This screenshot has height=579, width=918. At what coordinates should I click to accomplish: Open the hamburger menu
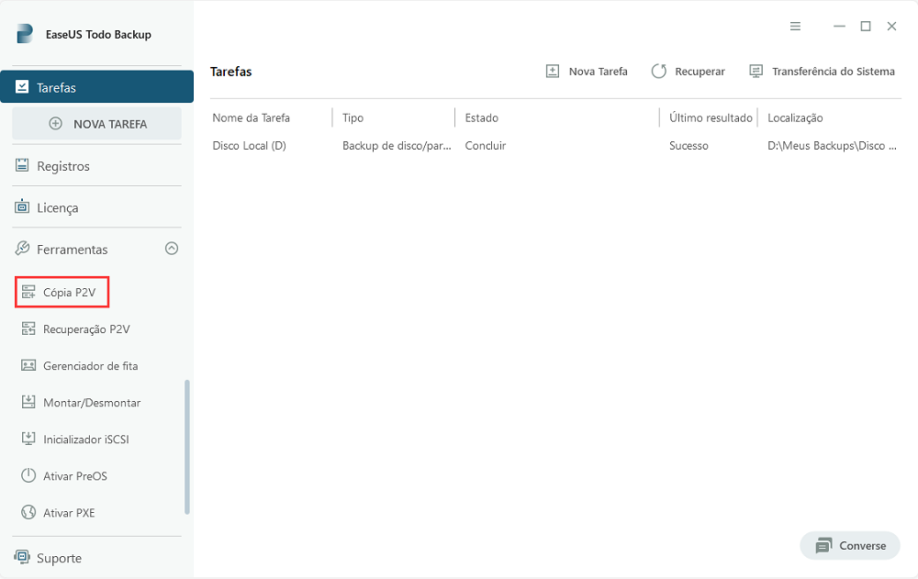(795, 26)
